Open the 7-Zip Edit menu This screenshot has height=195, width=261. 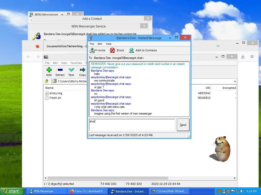[x=55, y=63]
